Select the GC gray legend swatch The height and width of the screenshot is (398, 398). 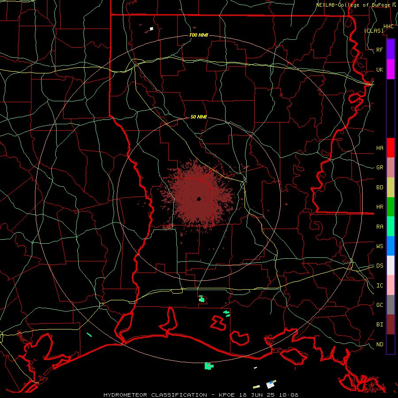[390, 305]
